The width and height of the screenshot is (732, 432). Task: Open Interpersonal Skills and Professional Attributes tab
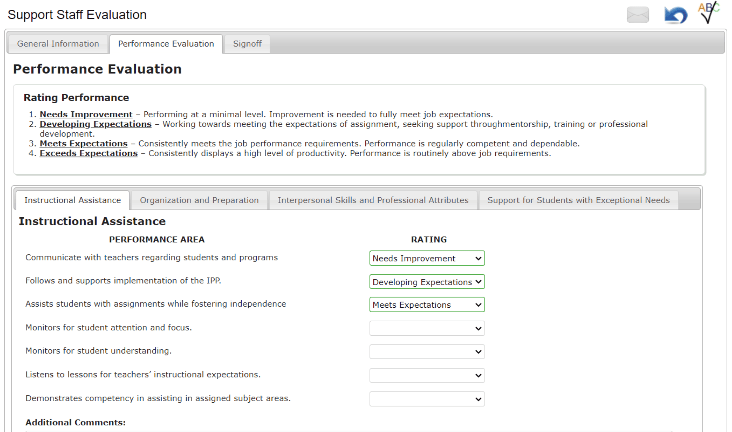coord(373,200)
